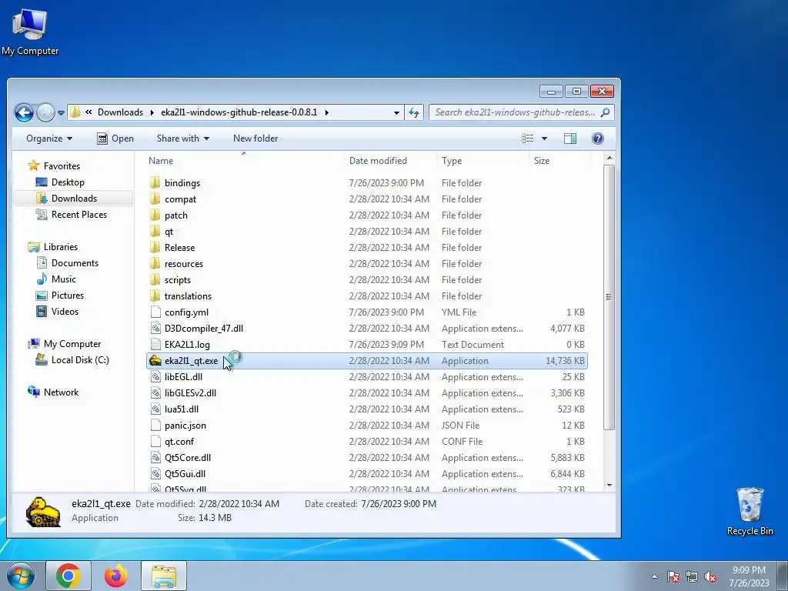788x591 pixels.
Task: Open the recent locations dropdown arrow
Action: 61,112
